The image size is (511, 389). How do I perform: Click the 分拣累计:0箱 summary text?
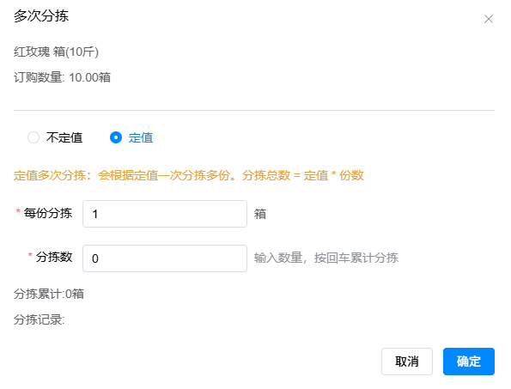[49, 294]
